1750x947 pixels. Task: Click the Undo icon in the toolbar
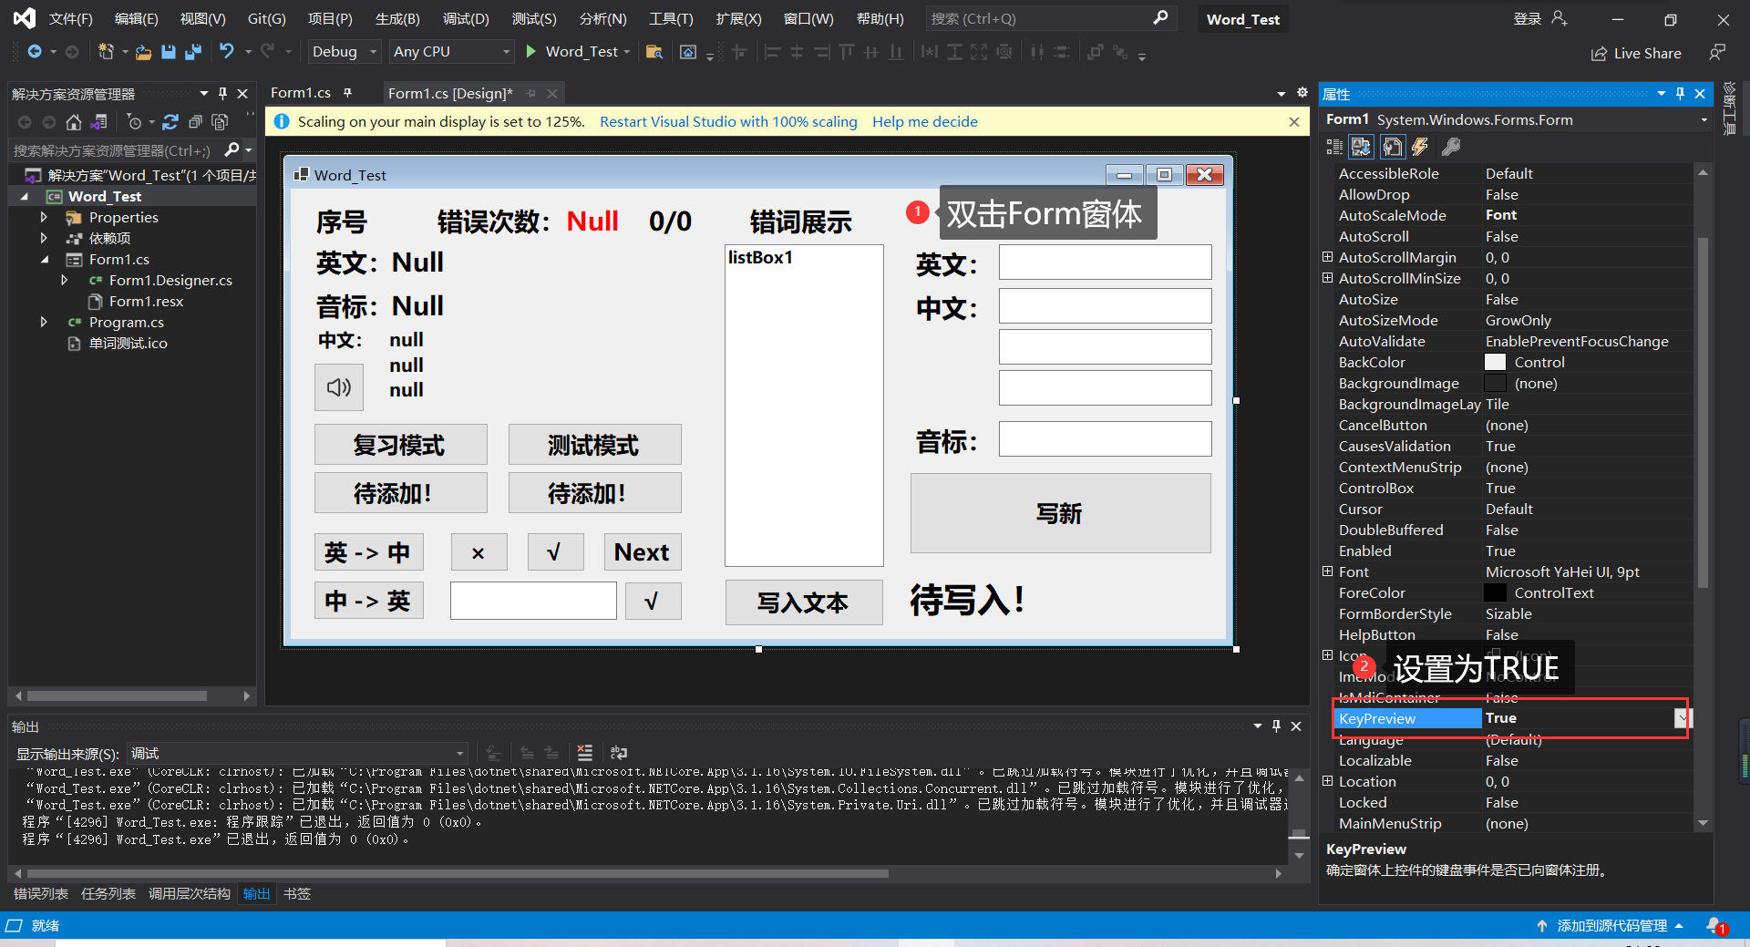228,52
